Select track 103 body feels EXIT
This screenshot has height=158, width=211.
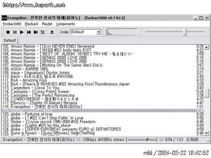[103, 50]
